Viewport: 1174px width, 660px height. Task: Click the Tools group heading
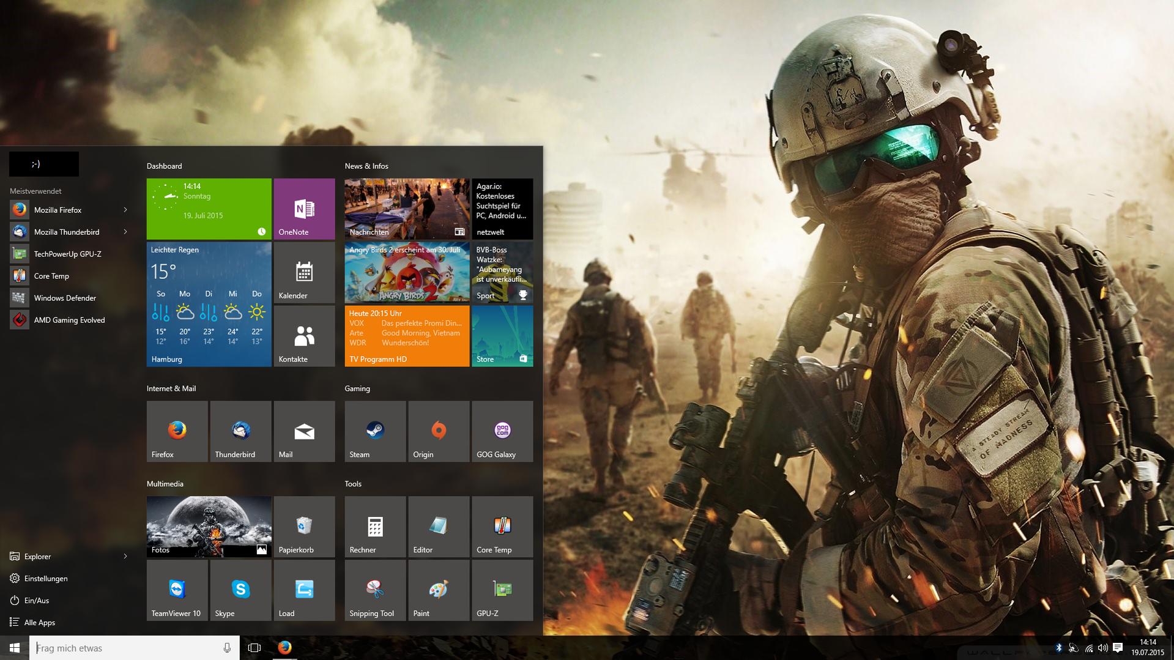(353, 484)
